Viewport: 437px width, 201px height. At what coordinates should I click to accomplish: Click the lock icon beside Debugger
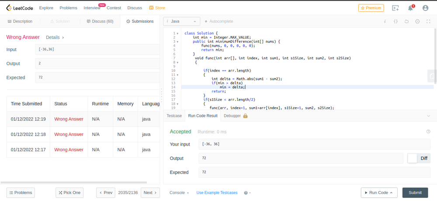click(x=245, y=116)
